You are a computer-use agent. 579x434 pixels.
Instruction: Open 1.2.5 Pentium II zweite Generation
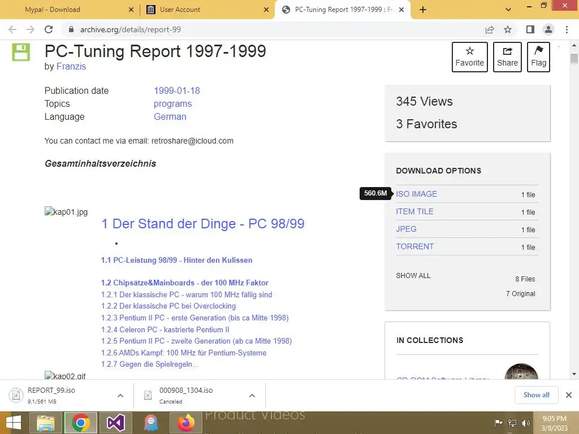(196, 341)
